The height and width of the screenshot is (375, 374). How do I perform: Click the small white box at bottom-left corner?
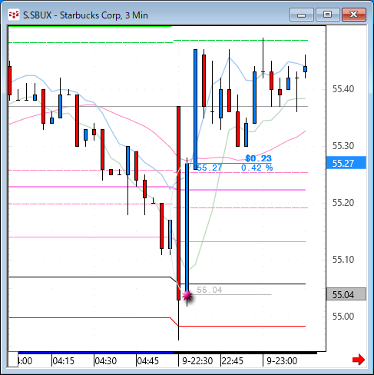pos(13,360)
